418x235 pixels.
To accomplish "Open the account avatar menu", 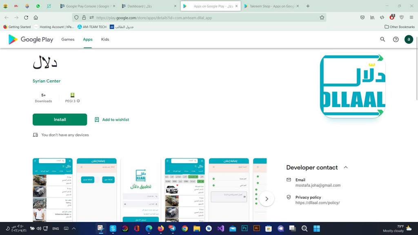I will [409, 40].
